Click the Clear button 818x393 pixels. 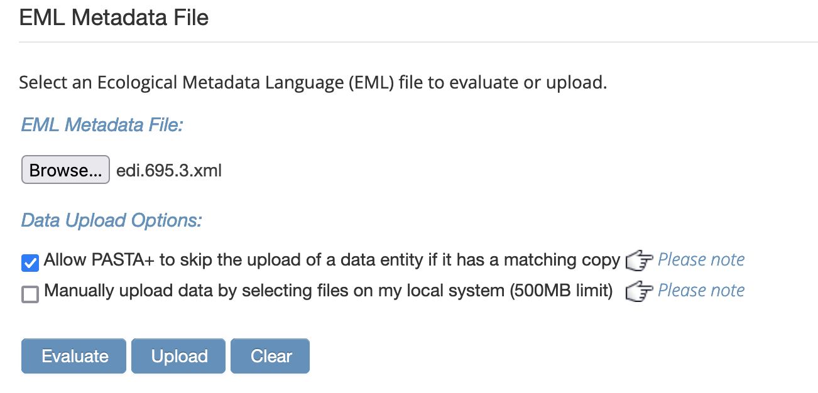click(x=270, y=356)
